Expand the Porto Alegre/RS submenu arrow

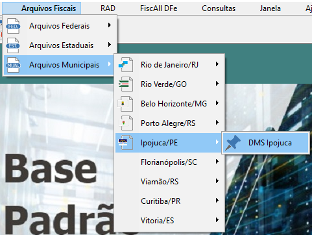tap(217, 123)
